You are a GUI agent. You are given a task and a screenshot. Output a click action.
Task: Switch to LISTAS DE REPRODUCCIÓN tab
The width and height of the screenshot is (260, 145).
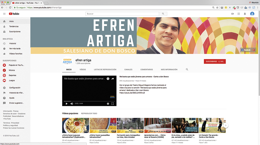coord(105,69)
